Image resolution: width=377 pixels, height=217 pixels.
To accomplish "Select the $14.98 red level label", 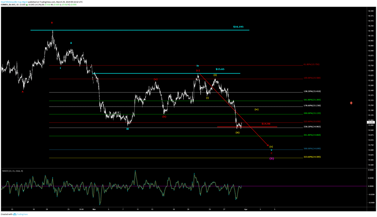I will (x=266, y=124).
